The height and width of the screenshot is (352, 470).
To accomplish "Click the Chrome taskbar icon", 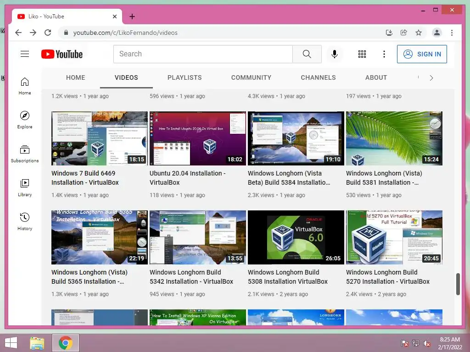I will tap(65, 343).
